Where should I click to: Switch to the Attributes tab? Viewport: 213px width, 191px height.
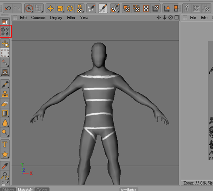[128, 189]
